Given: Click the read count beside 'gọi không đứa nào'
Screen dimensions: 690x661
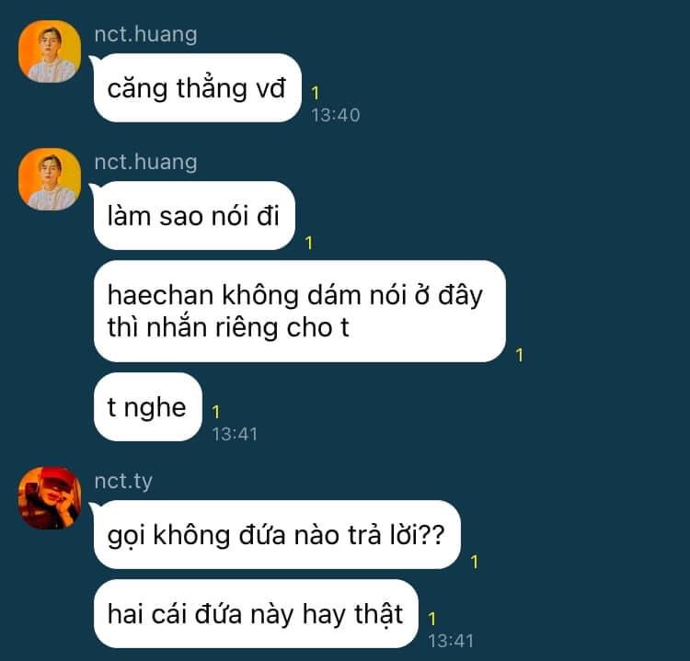Looking at the screenshot, I should coord(475,562).
